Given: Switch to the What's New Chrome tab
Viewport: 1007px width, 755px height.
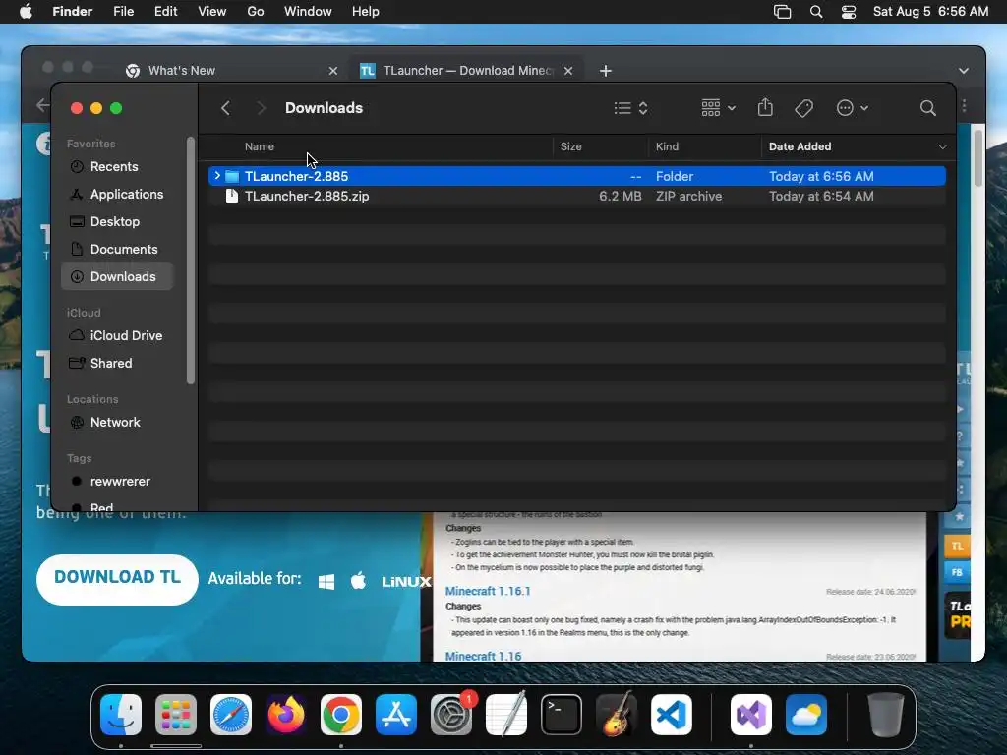Looking at the screenshot, I should pyautogui.click(x=232, y=71).
